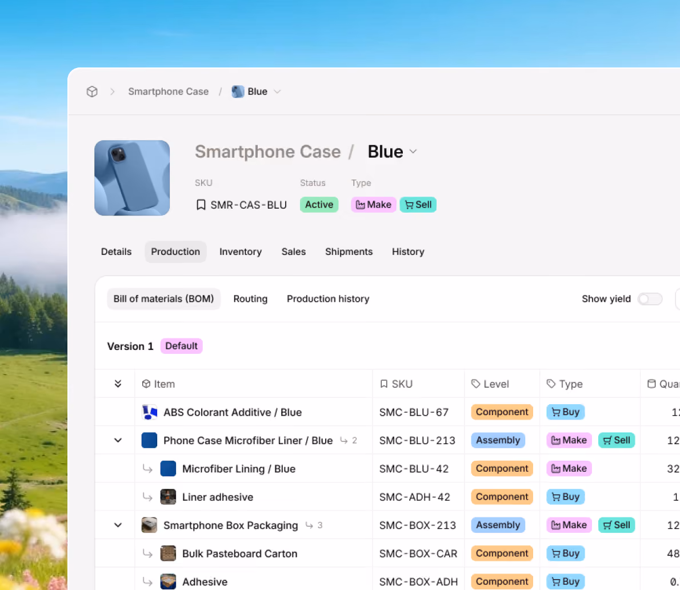The height and width of the screenshot is (590, 680).
Task: Click the breadcrumb arrow separator icon
Action: pos(113,91)
